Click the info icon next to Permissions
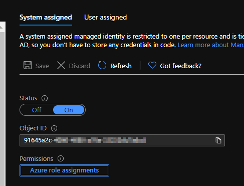244x186 pixels. 61,158
